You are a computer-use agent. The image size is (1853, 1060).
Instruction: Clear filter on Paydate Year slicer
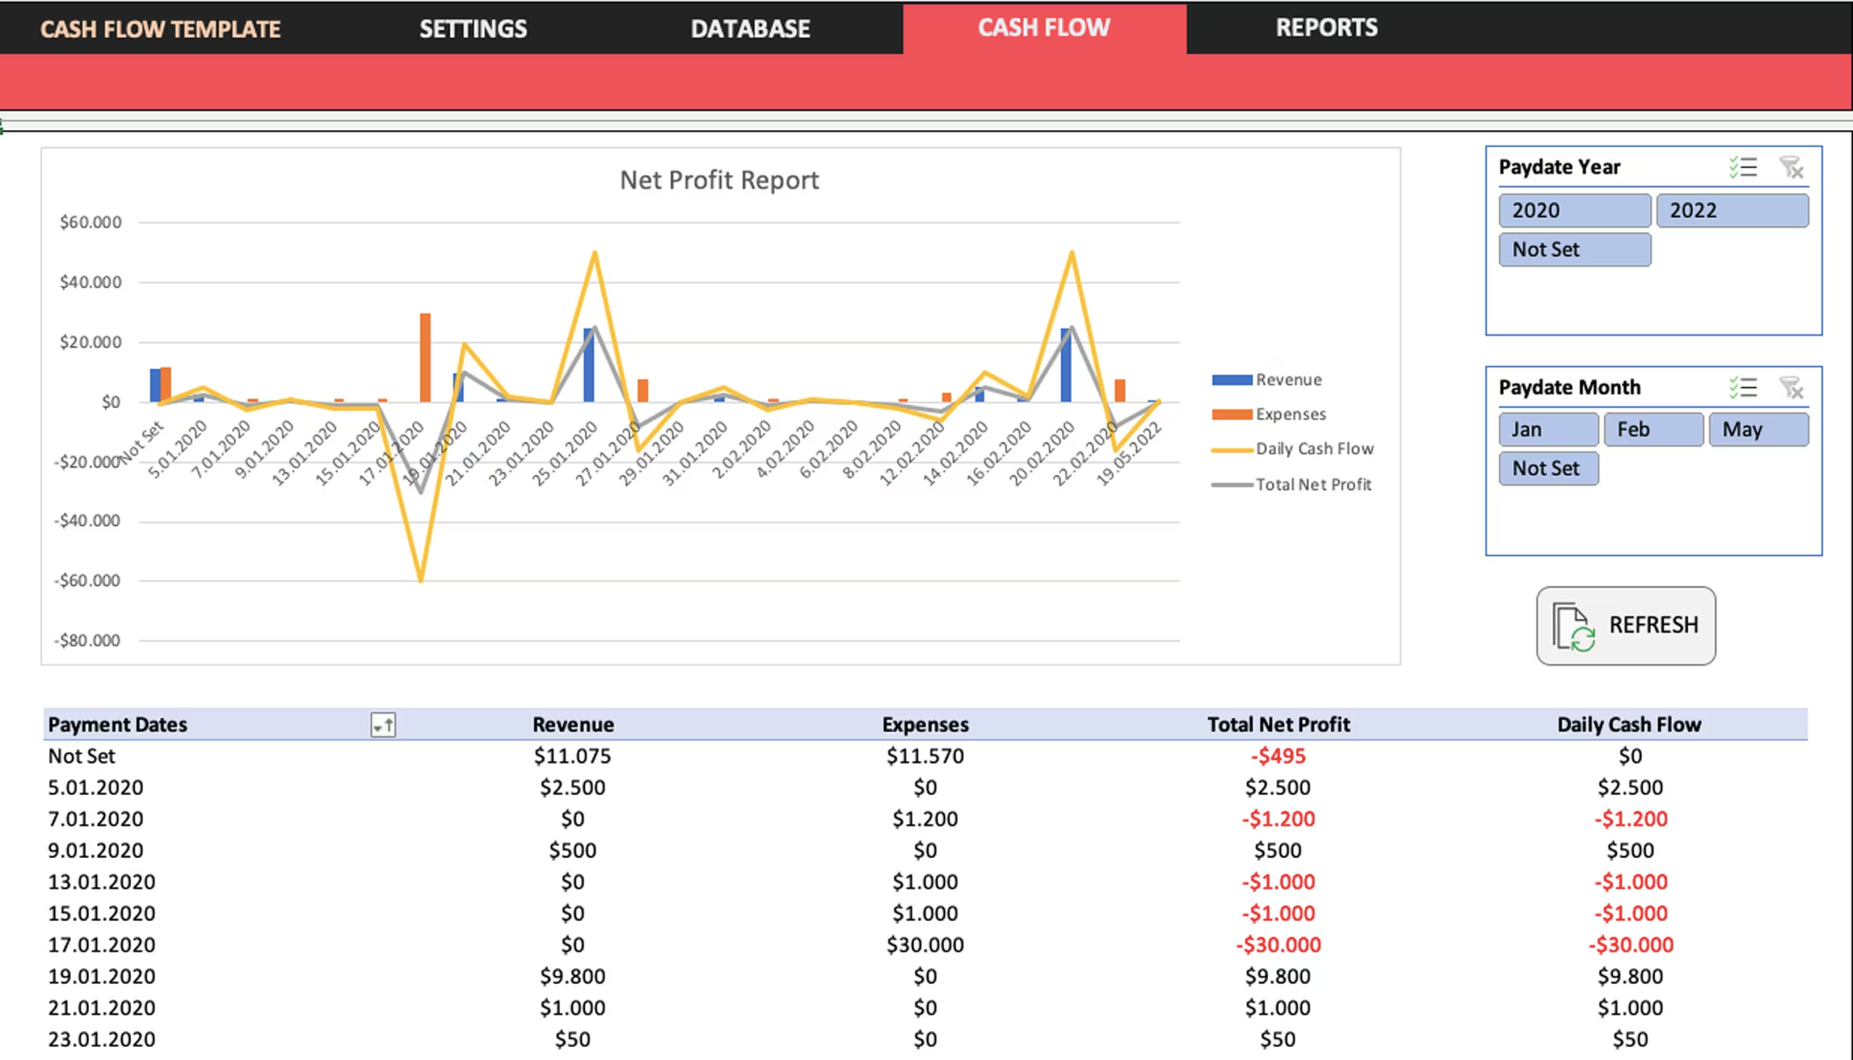pyautogui.click(x=1791, y=167)
